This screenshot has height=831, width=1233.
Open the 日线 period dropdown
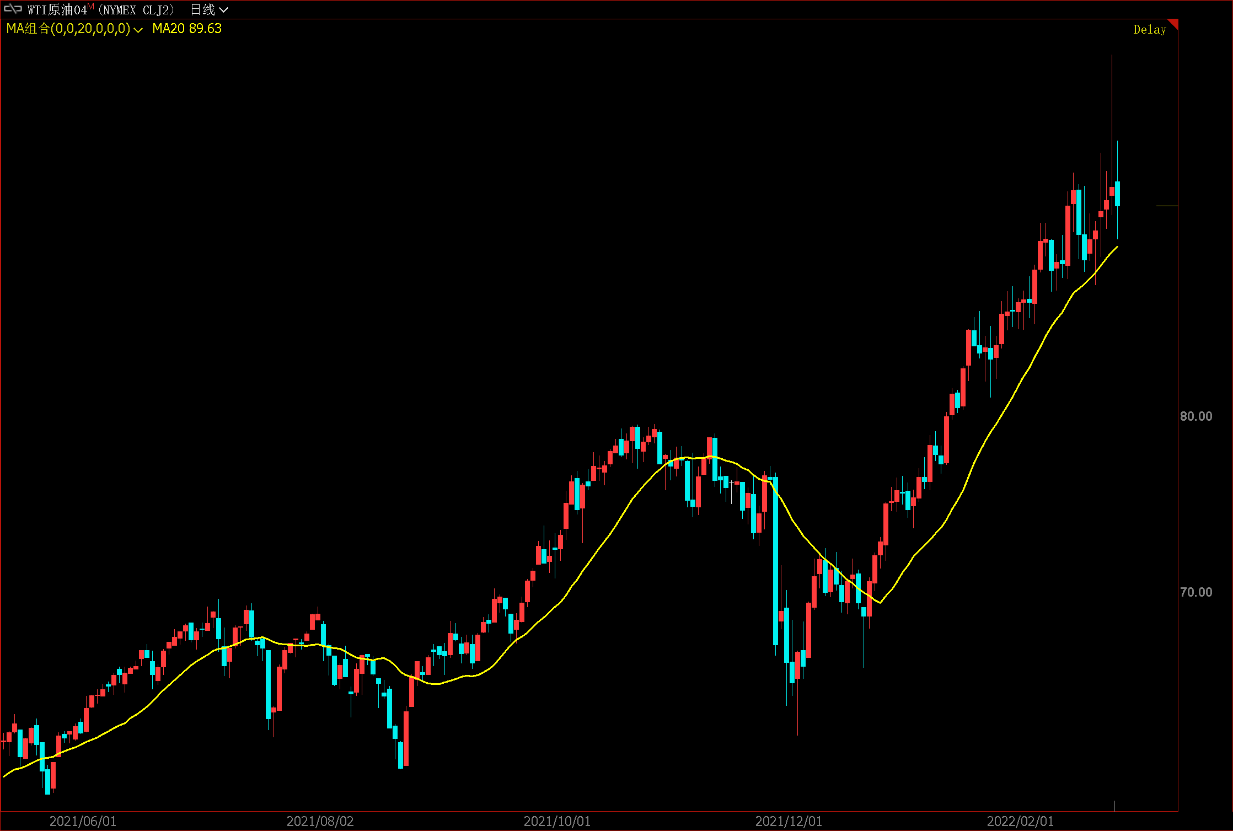[x=209, y=10]
